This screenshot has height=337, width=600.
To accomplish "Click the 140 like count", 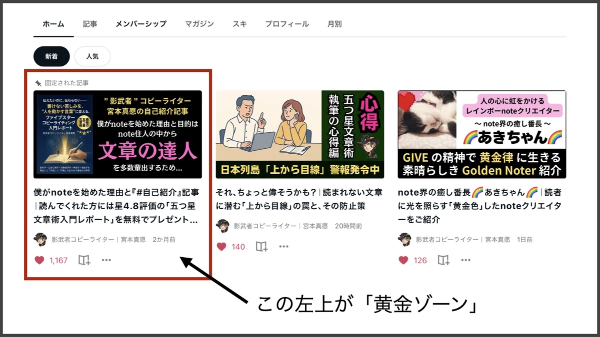I will 238,247.
